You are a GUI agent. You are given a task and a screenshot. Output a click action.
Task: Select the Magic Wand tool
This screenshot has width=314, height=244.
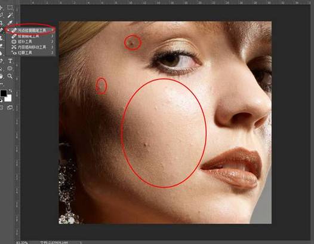pyautogui.click(x=10, y=15)
